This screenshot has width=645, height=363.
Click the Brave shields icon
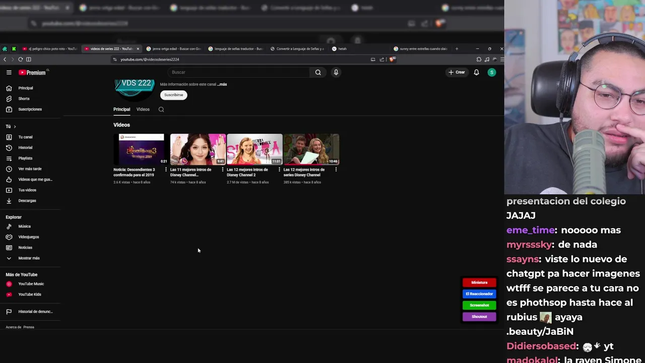[392, 59]
